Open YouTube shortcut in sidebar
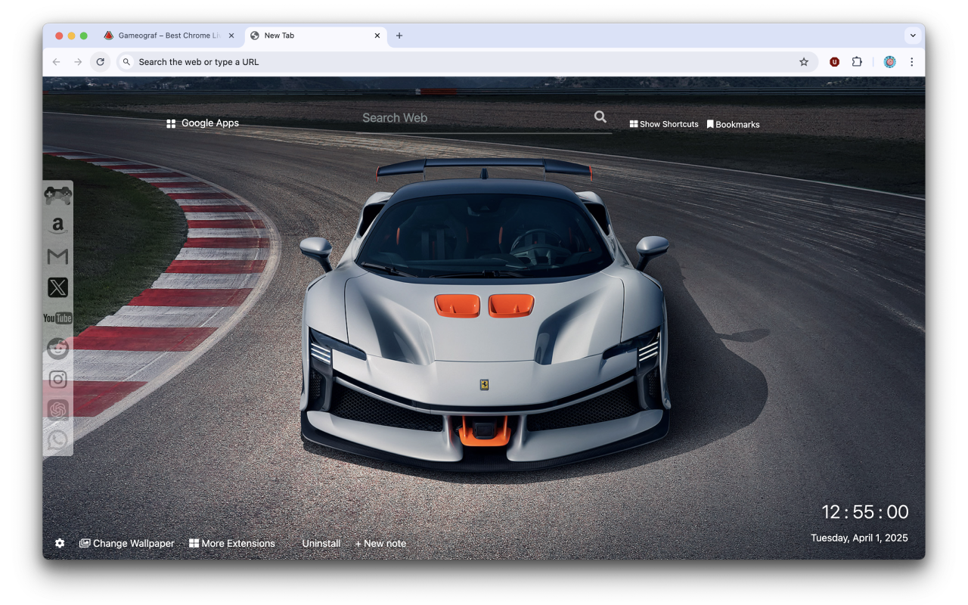Screen dimensions: 968x605 57,318
